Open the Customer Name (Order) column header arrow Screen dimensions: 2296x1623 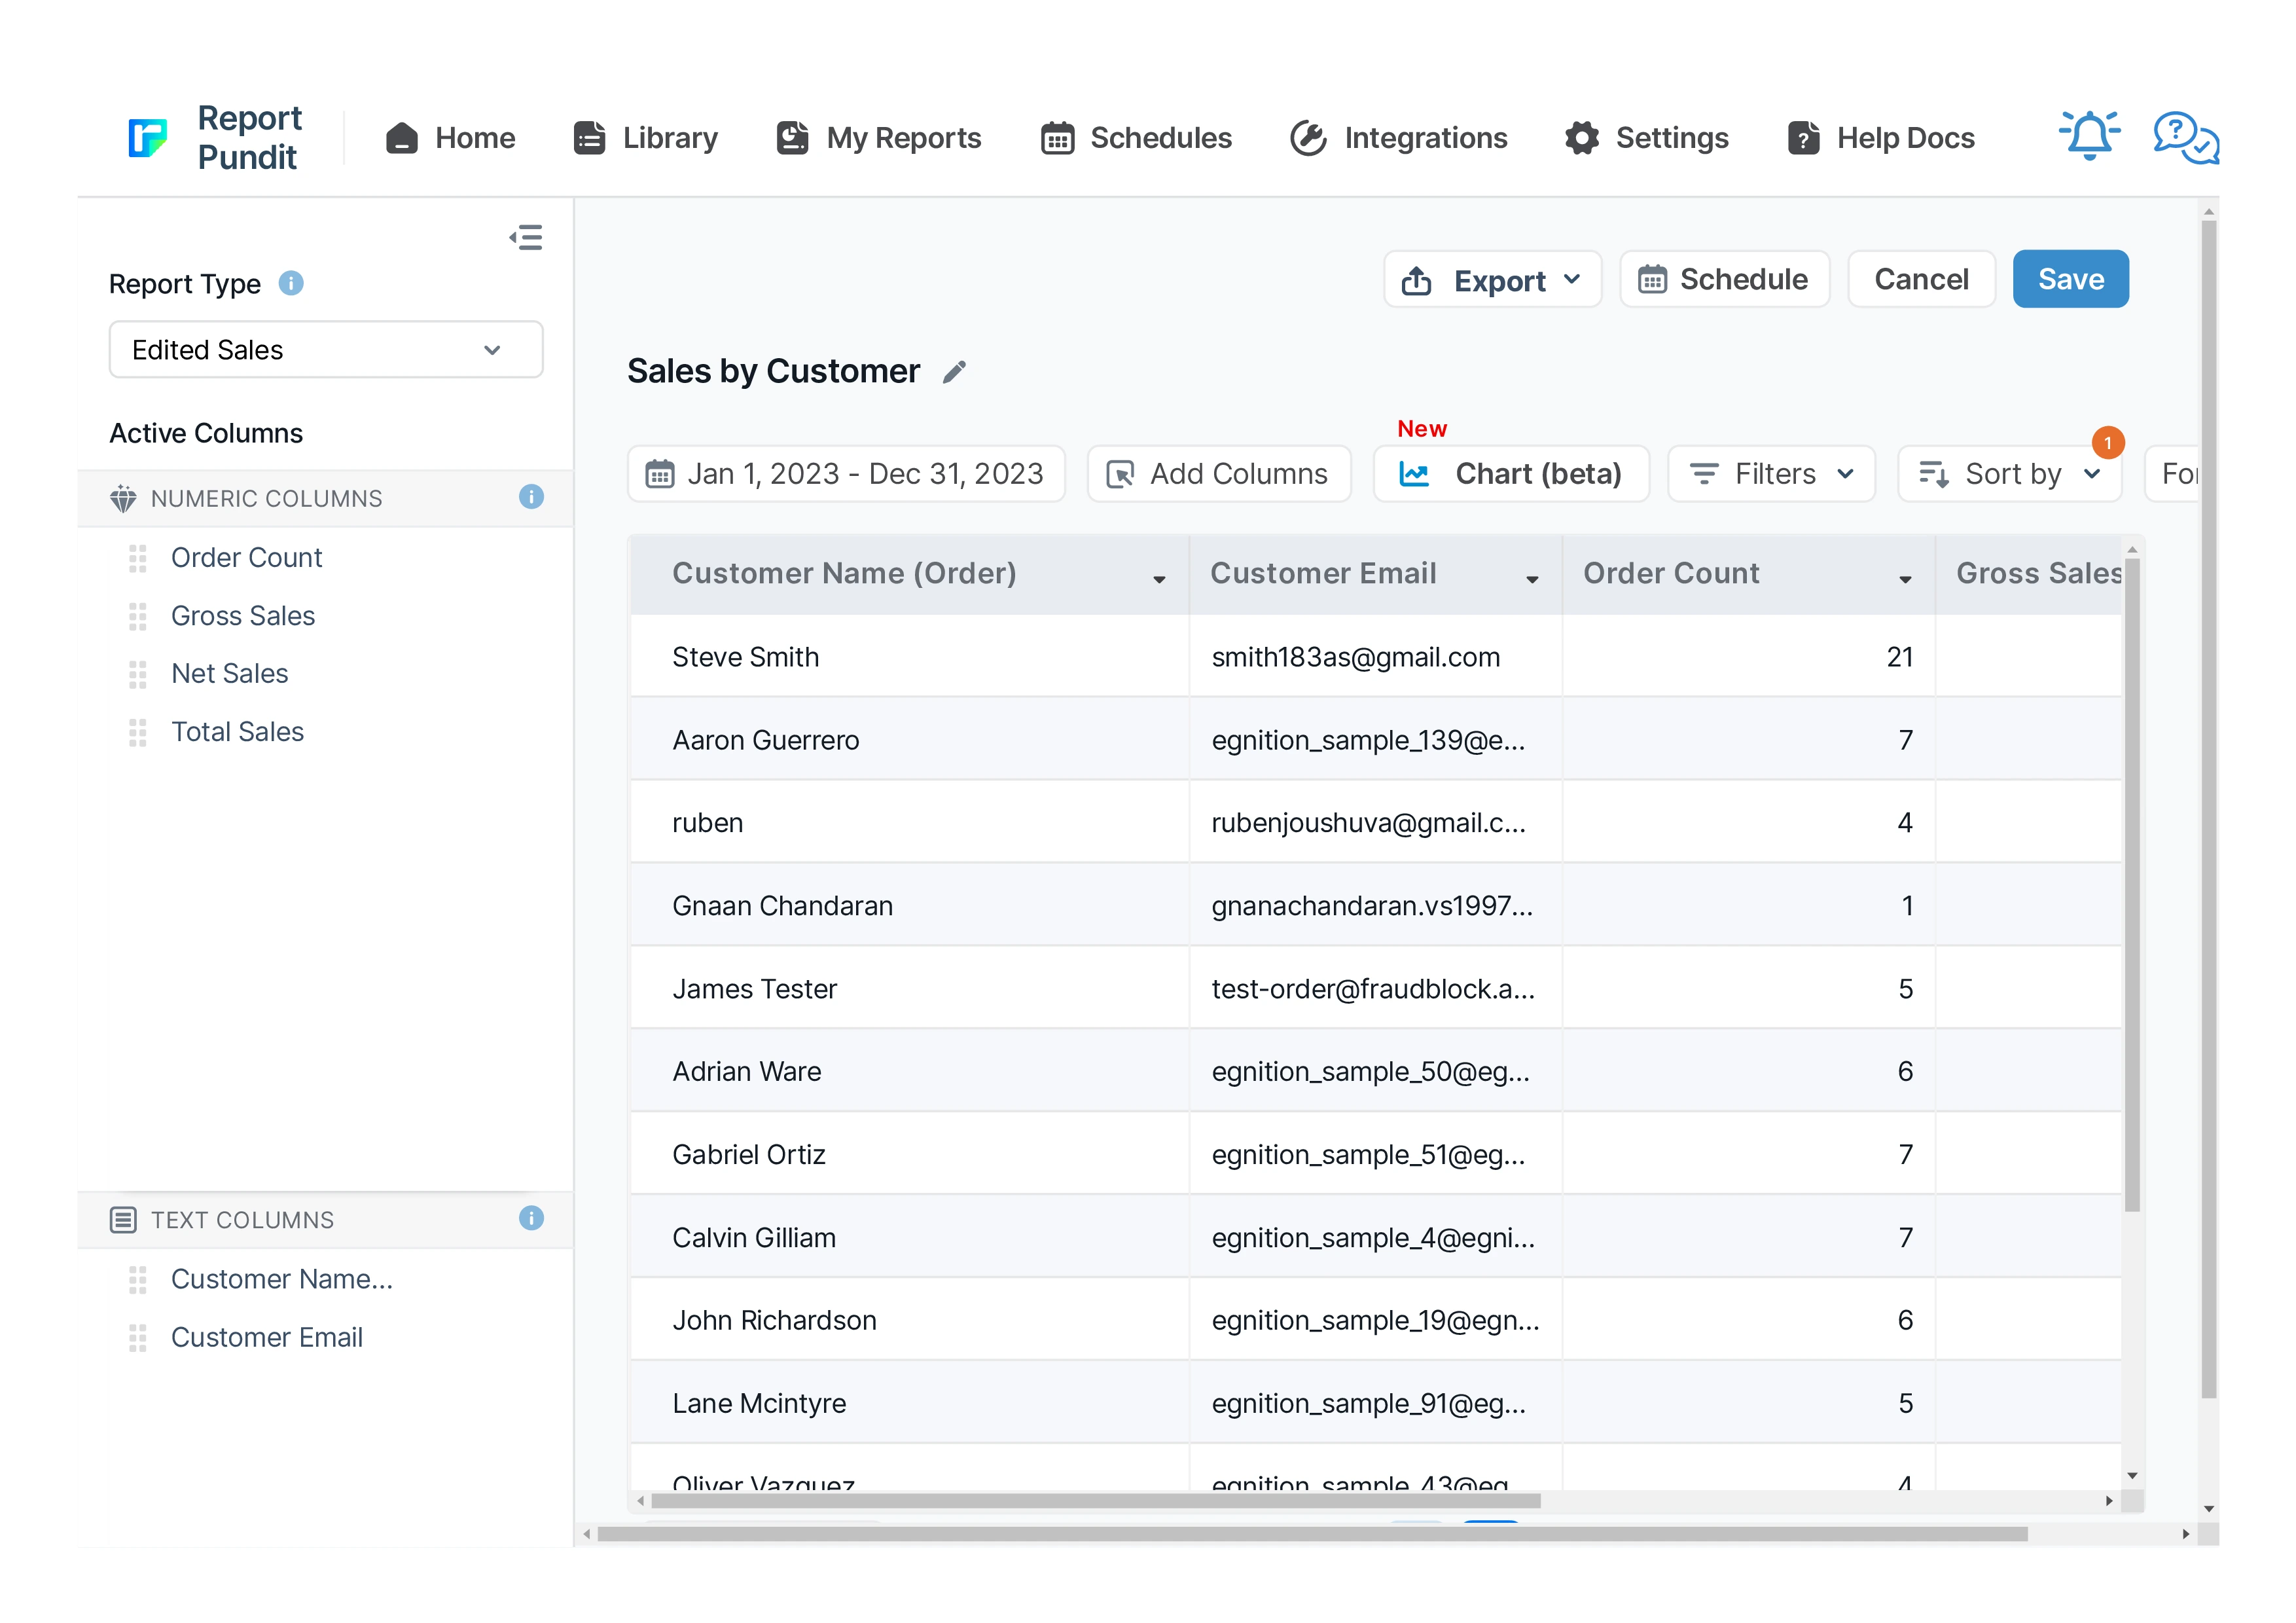(1159, 579)
